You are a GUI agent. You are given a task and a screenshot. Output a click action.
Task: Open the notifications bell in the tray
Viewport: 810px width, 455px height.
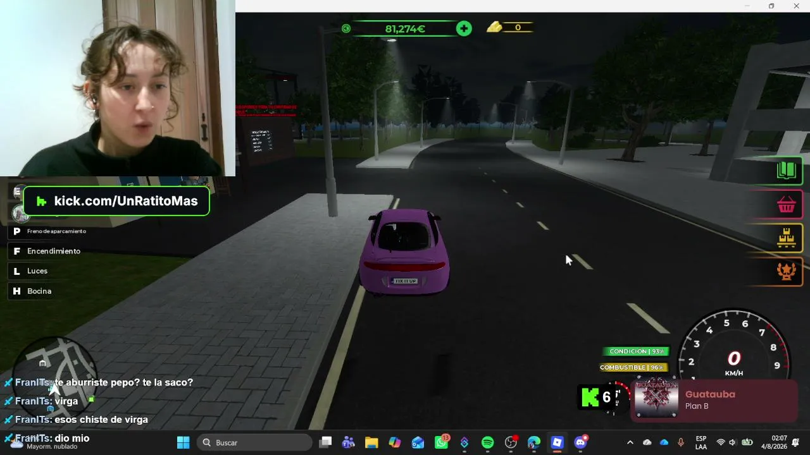coord(795,442)
